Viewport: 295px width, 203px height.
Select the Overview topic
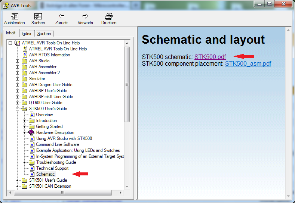tap(44, 115)
